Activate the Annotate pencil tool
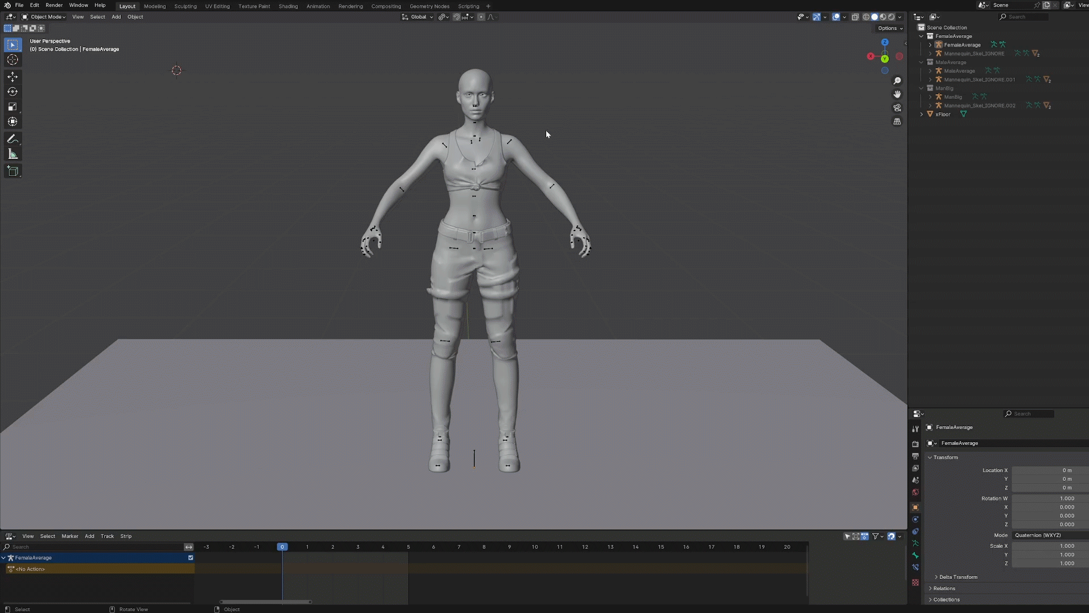This screenshot has width=1089, height=613. [12, 139]
